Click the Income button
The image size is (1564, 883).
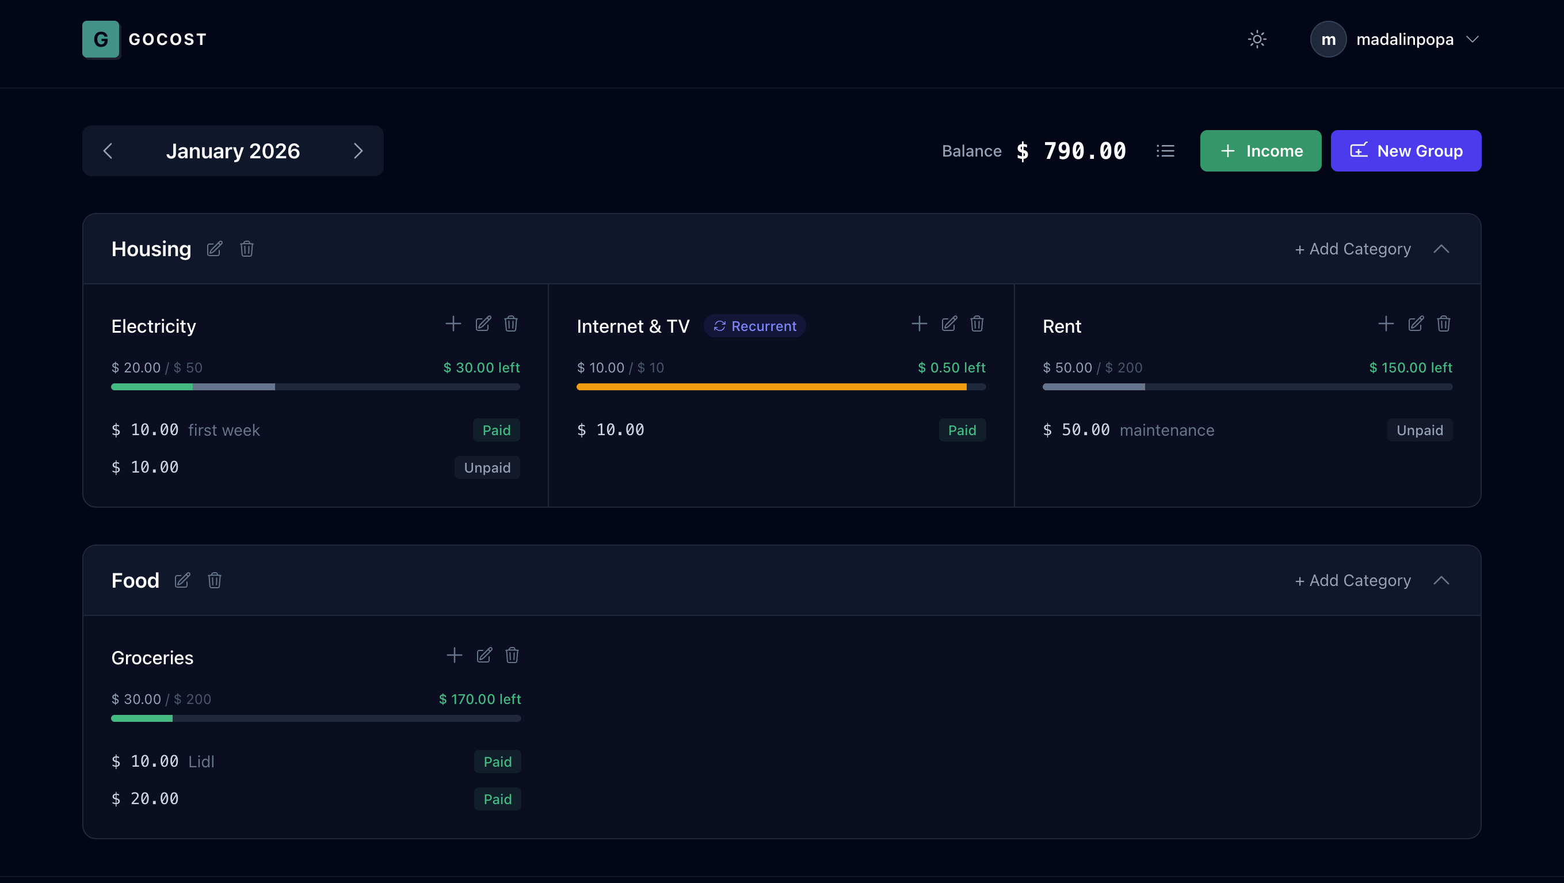coord(1260,151)
